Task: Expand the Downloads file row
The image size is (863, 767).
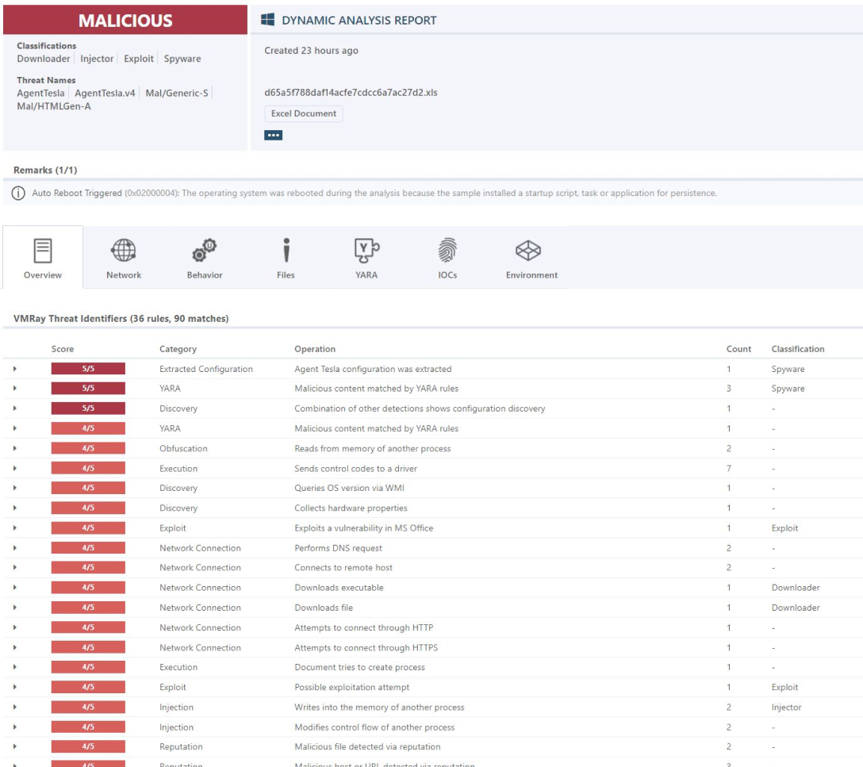Action: [x=15, y=608]
